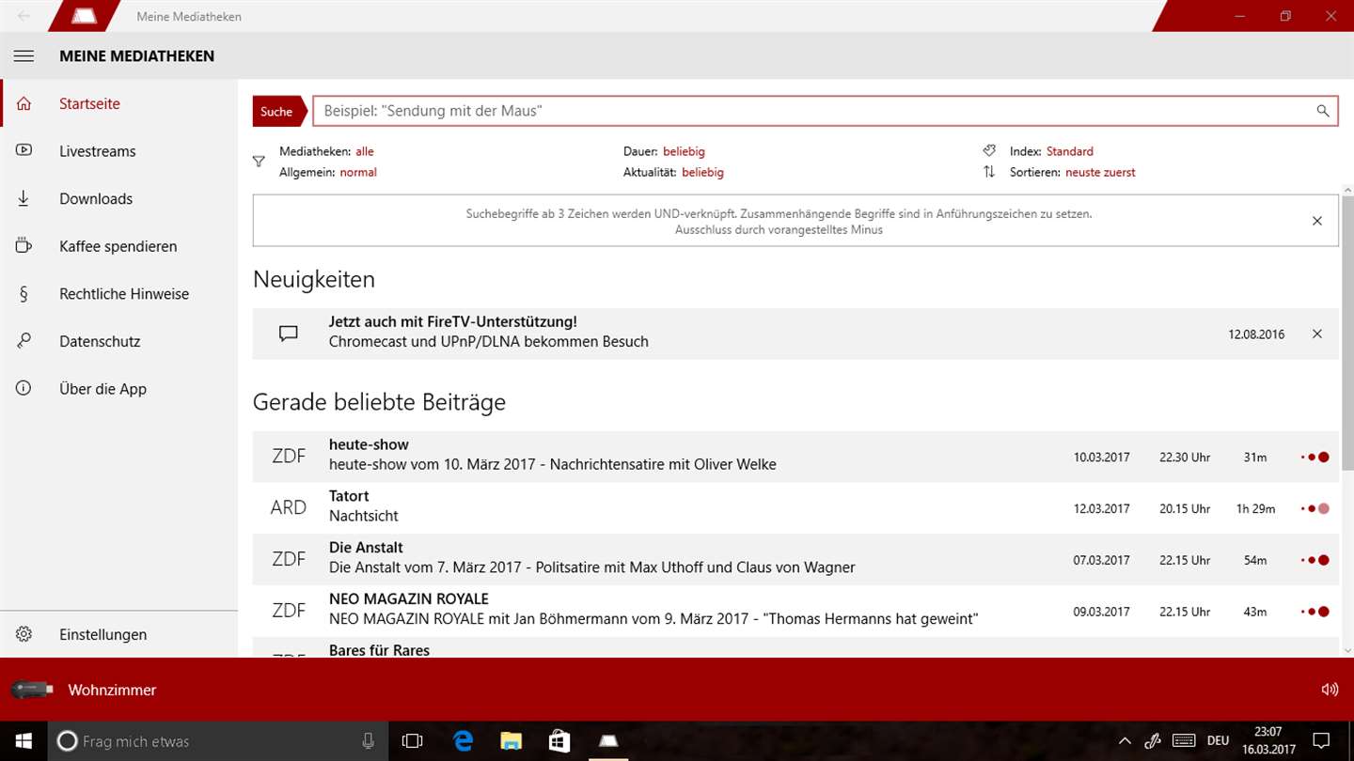Click the Startseite home icon

point(24,104)
